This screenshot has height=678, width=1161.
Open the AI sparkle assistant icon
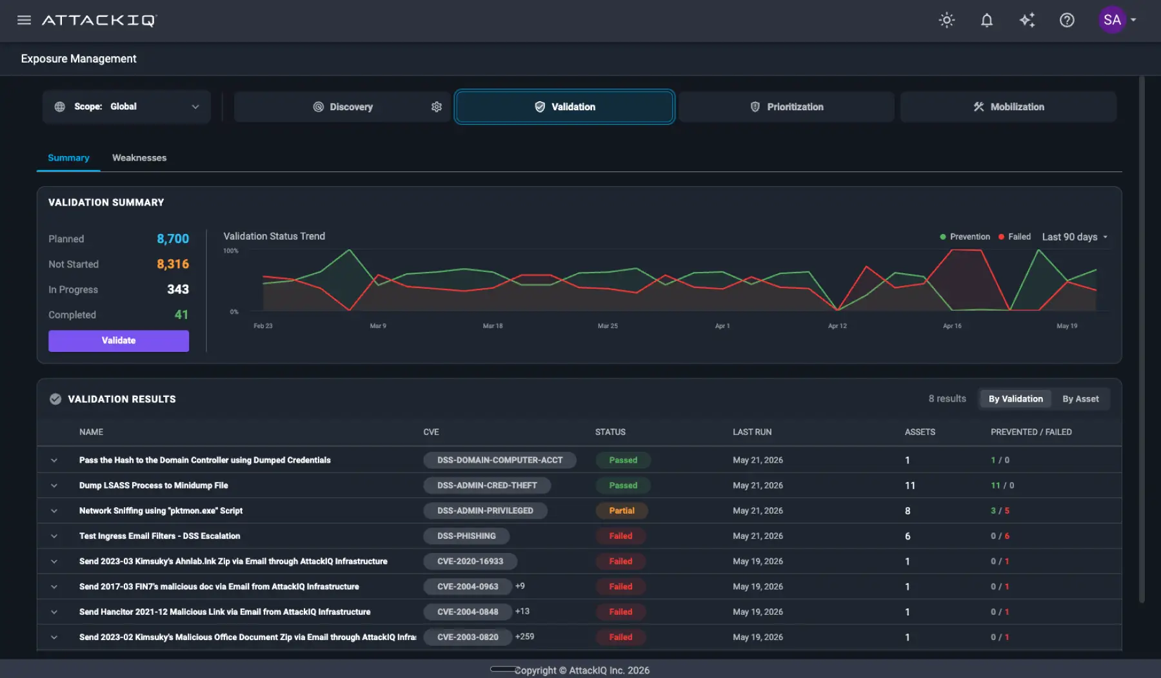(1027, 20)
